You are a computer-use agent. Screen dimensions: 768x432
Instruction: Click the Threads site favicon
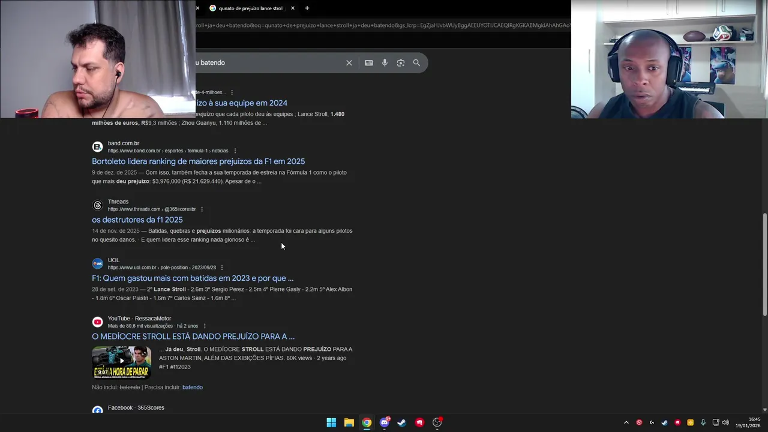click(97, 205)
